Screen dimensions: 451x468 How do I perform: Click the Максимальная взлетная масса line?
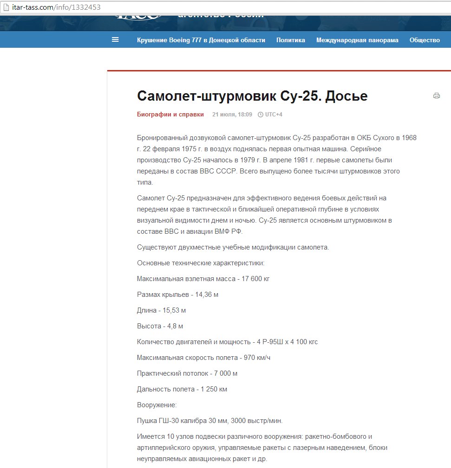203,279
